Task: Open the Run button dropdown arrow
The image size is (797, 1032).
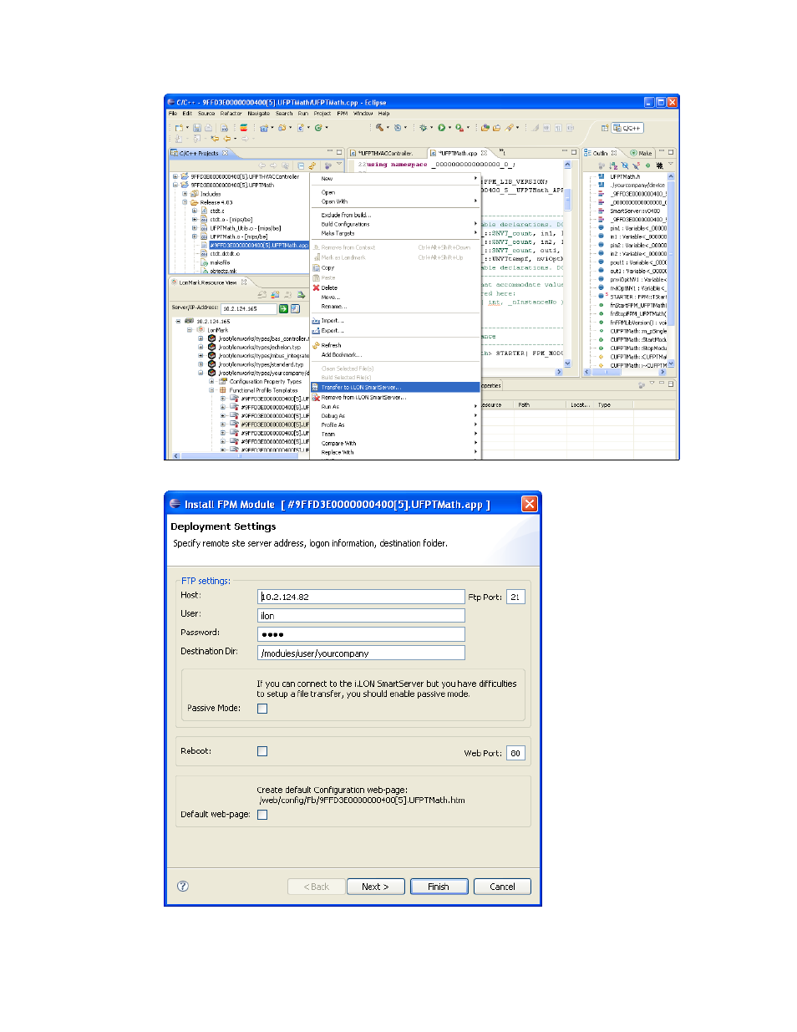Action: tap(449, 128)
